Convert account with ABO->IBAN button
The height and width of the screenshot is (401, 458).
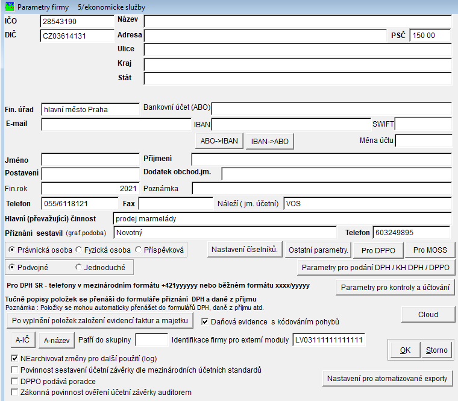(219, 141)
